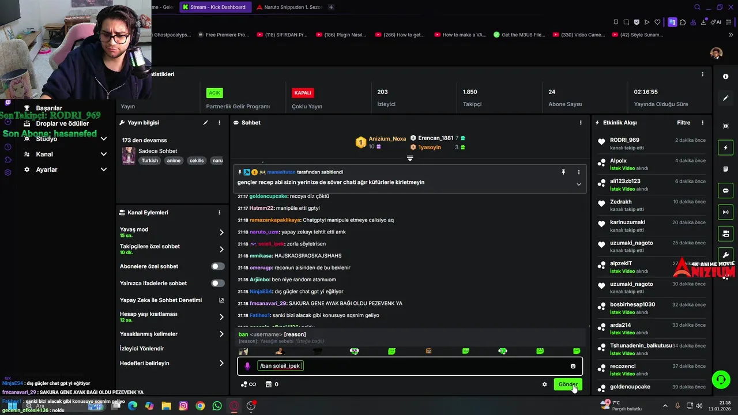Open Başarılar sidebar item
738x415 pixels.
click(49, 108)
